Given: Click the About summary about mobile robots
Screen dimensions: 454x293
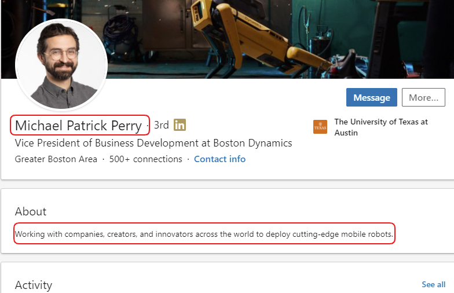Looking at the screenshot, I should (204, 234).
